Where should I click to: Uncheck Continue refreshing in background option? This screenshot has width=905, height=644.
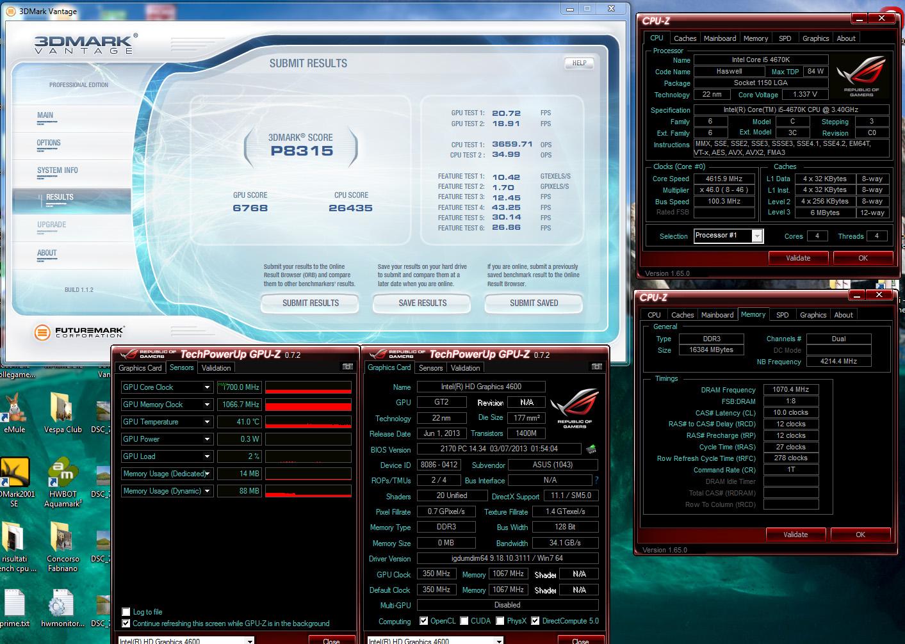[x=126, y=624]
